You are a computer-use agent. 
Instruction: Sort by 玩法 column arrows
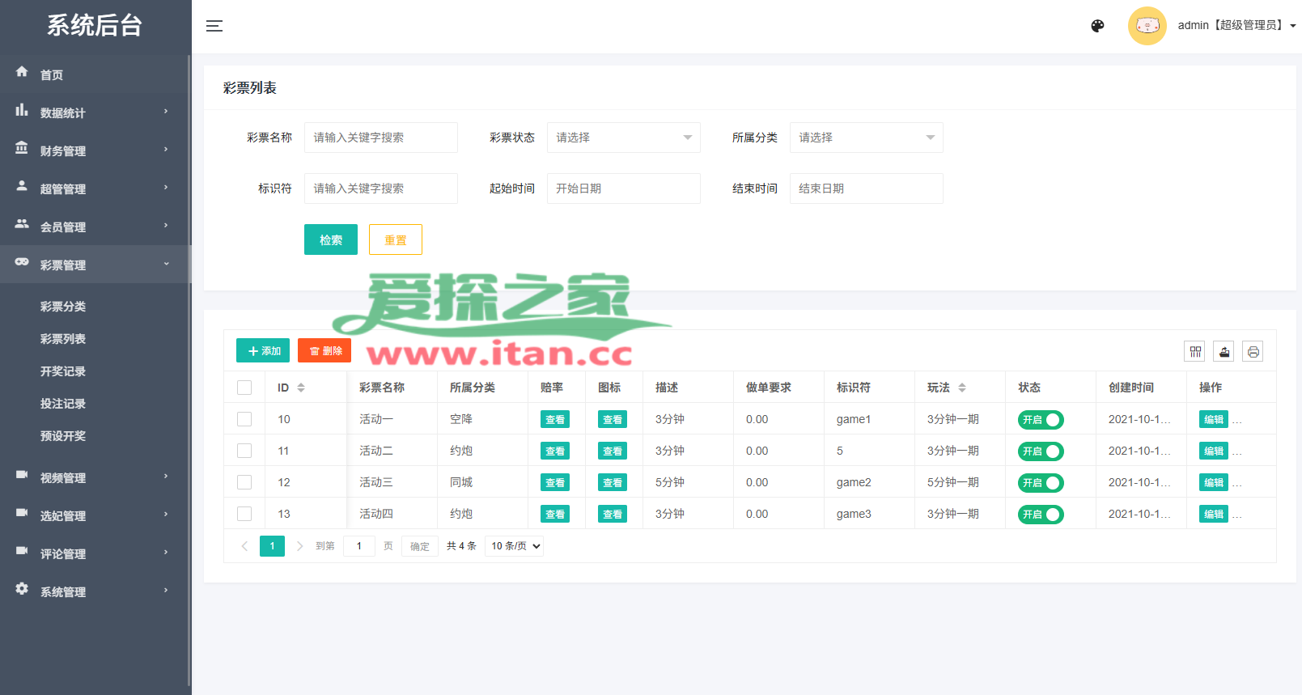click(962, 388)
